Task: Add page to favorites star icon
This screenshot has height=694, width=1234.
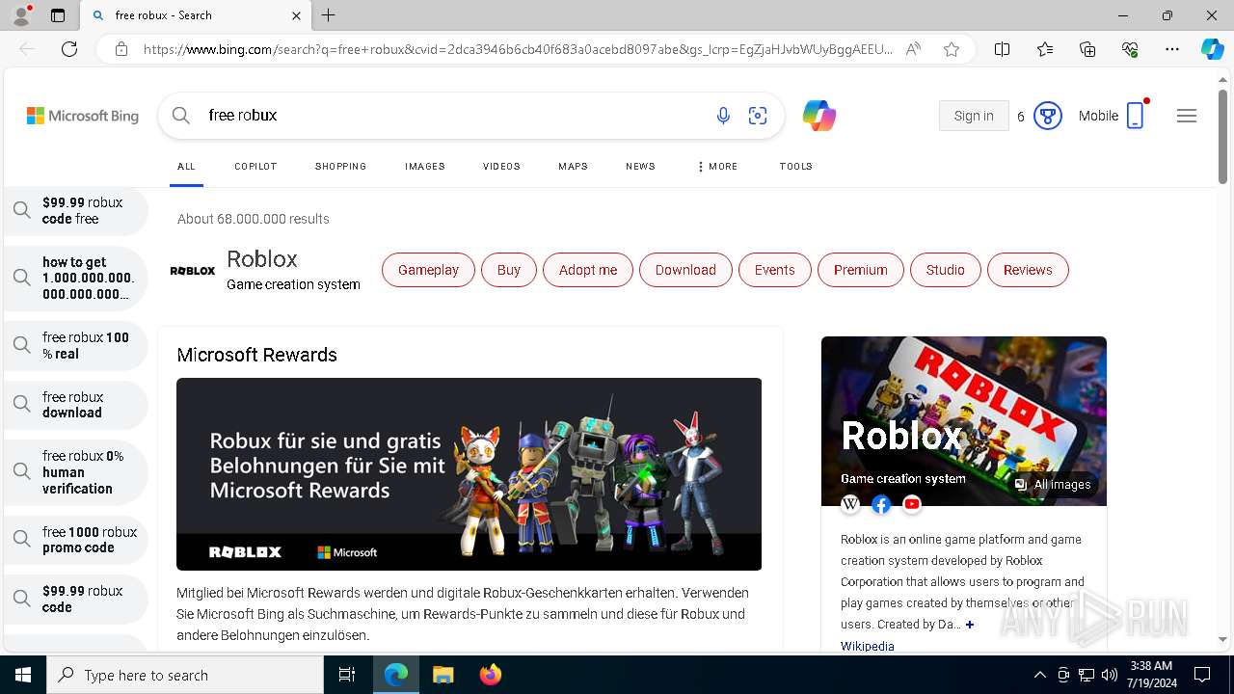Action: click(952, 49)
